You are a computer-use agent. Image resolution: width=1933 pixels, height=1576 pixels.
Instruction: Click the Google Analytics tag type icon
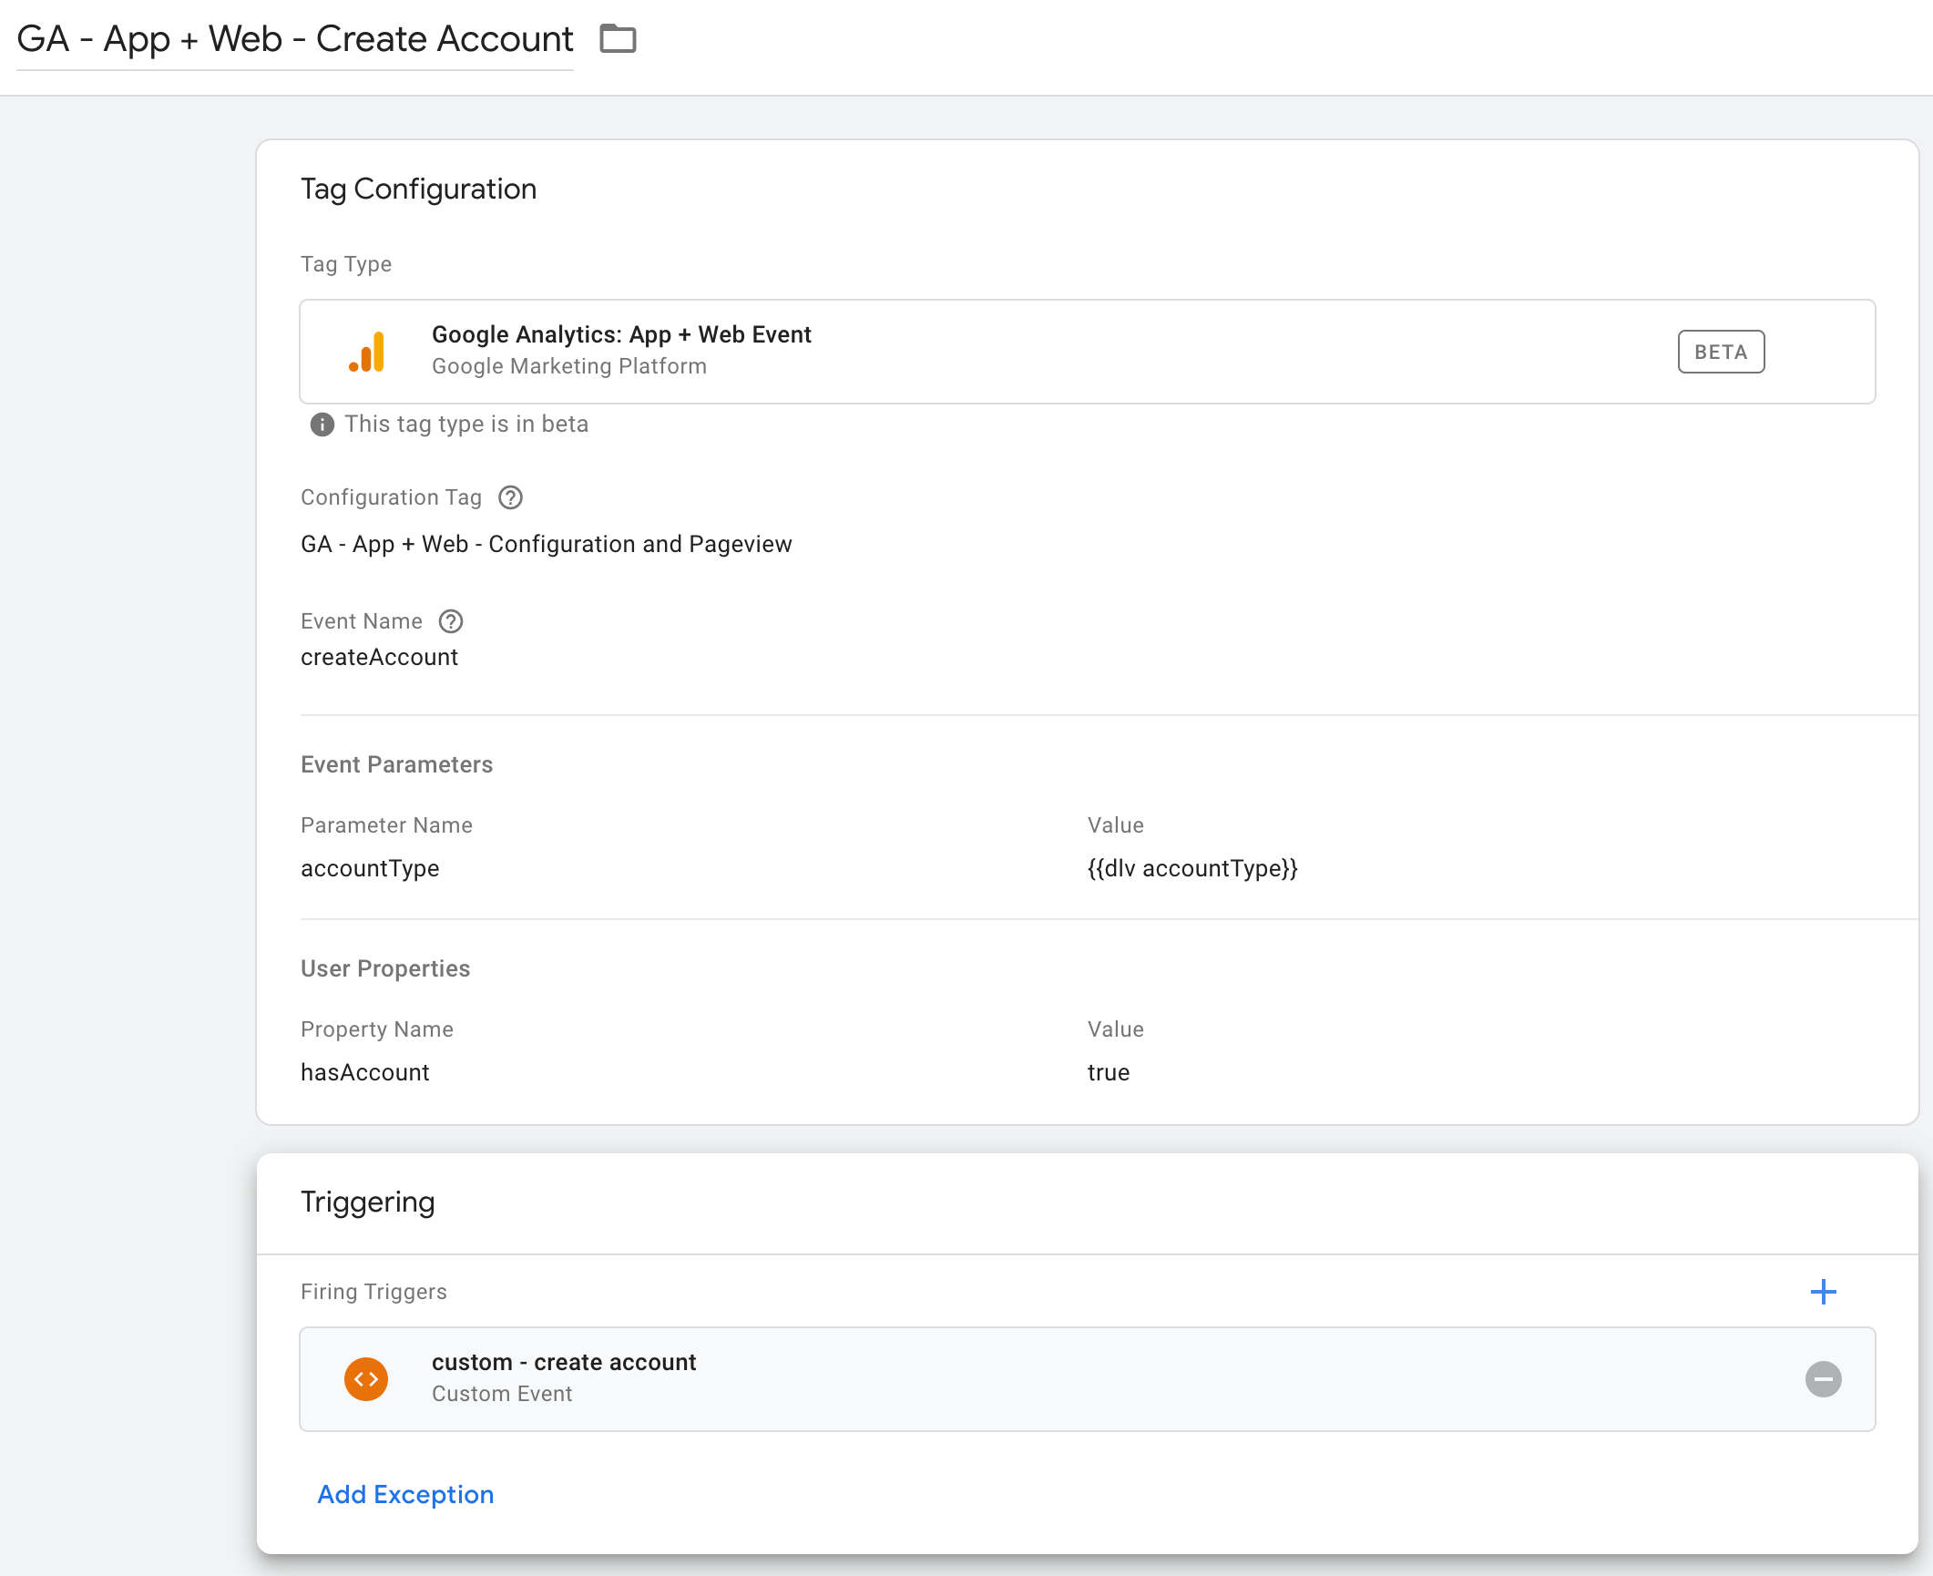(x=366, y=351)
